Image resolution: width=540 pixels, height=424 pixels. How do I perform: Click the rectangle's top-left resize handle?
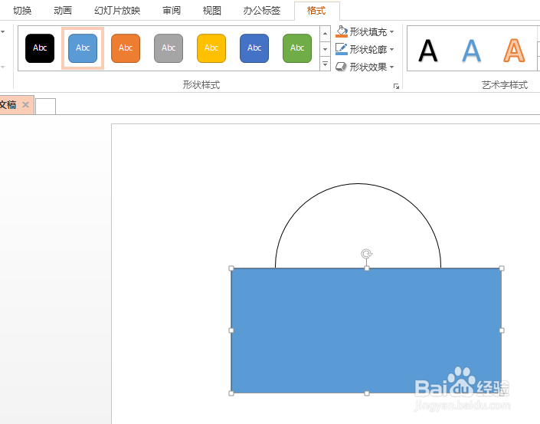pyautogui.click(x=231, y=268)
